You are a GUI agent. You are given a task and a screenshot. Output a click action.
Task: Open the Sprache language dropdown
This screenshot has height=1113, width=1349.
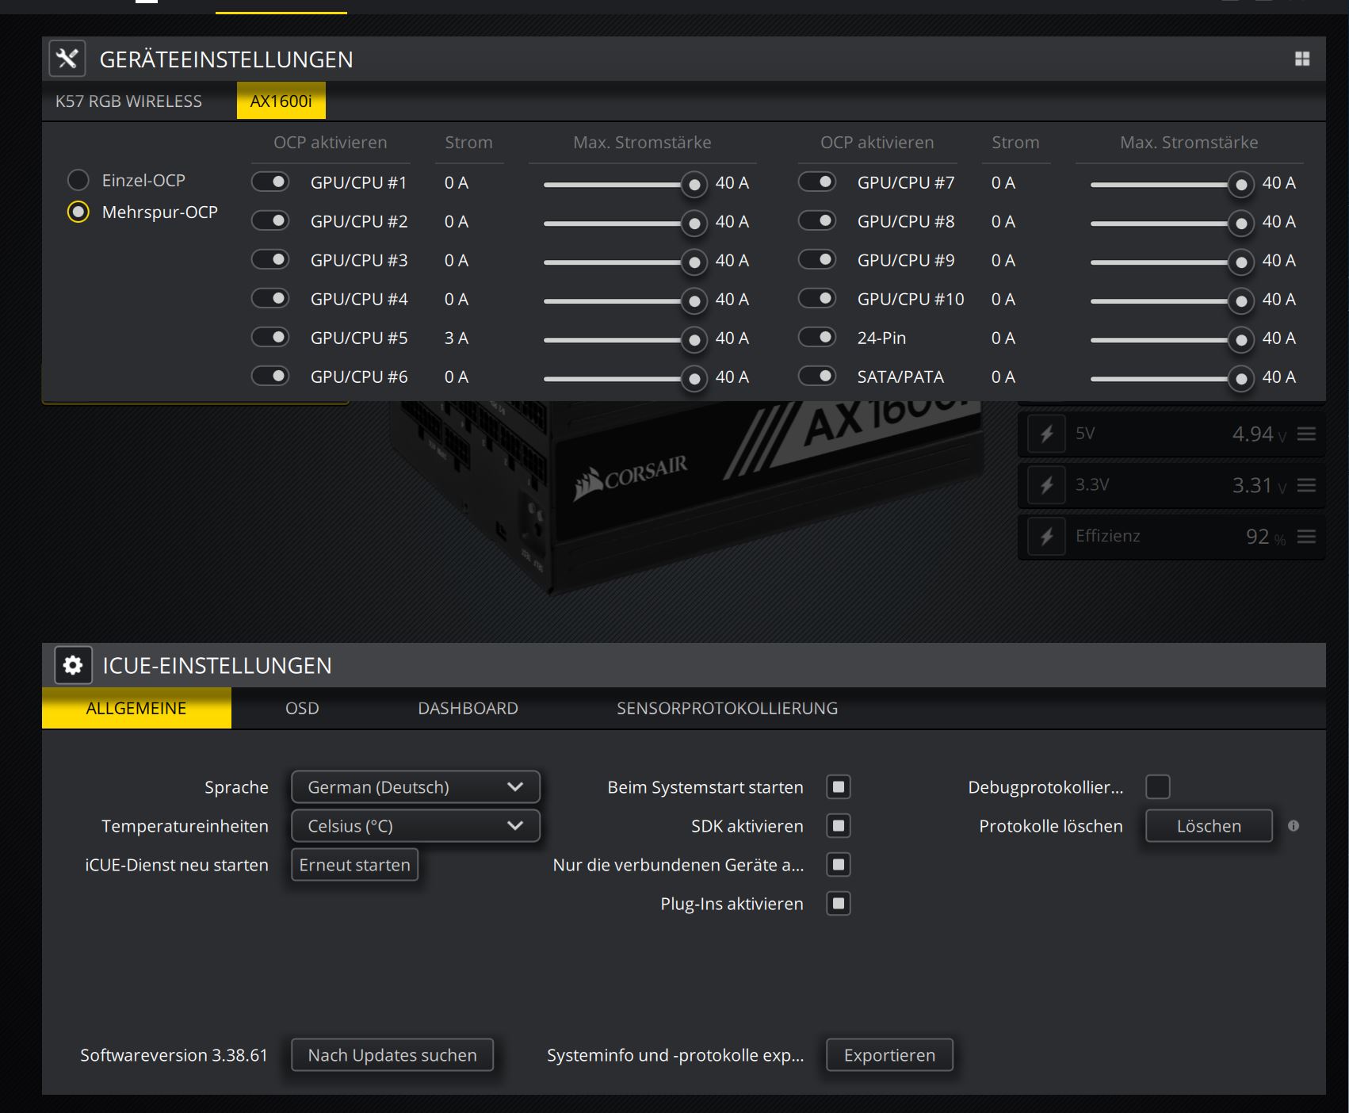(x=415, y=787)
